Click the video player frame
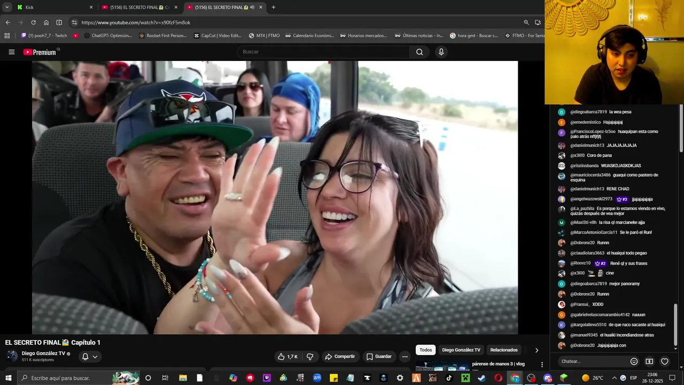684x385 pixels. coord(275,197)
